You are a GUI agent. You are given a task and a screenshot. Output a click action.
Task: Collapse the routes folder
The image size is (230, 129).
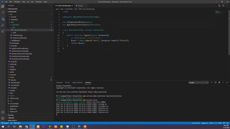[12, 77]
